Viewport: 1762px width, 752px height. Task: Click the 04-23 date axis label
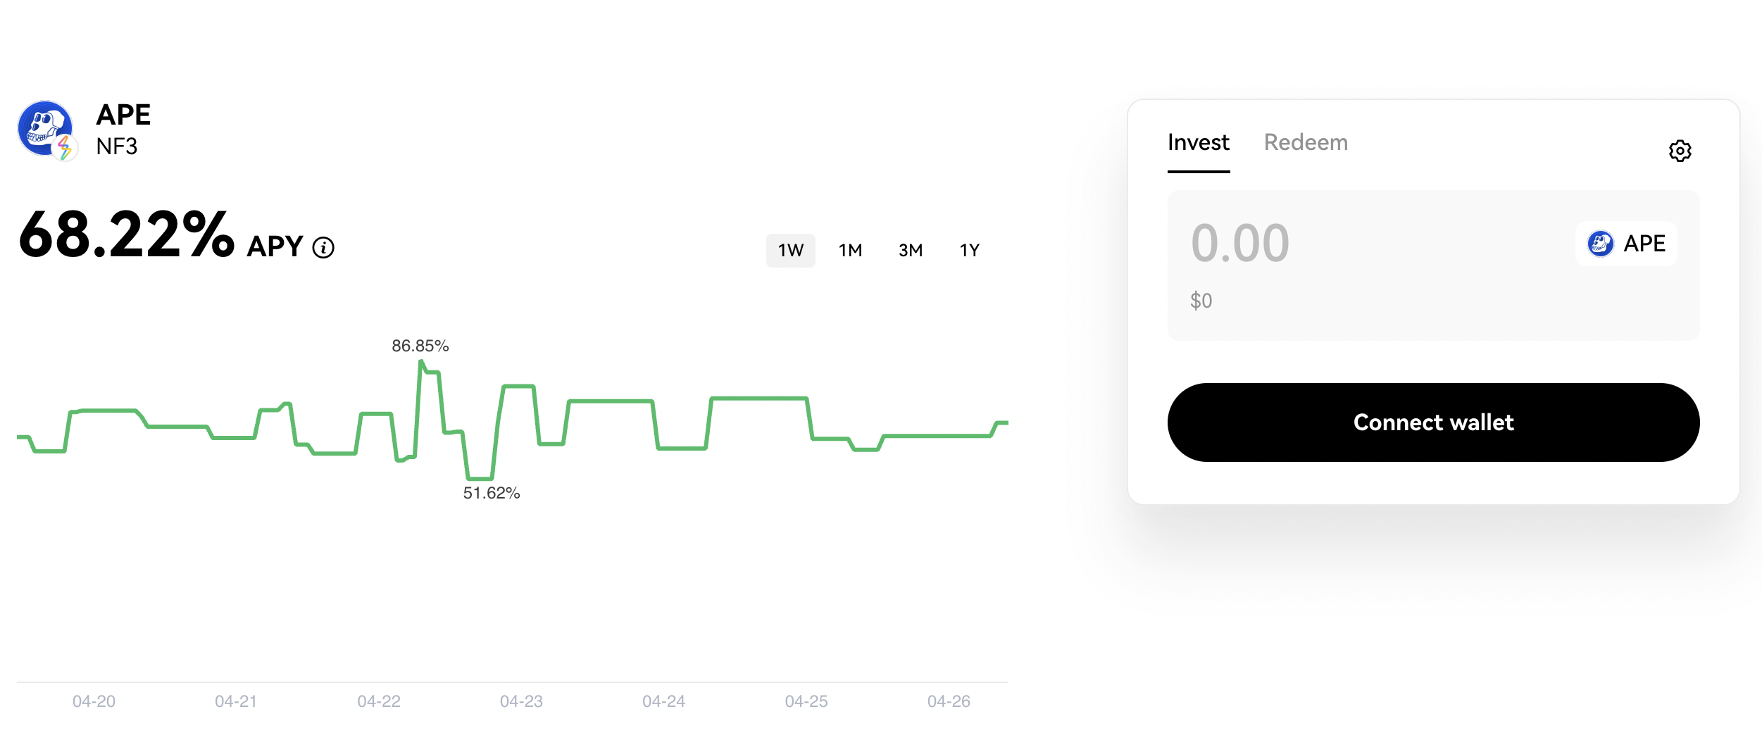coord(521,701)
